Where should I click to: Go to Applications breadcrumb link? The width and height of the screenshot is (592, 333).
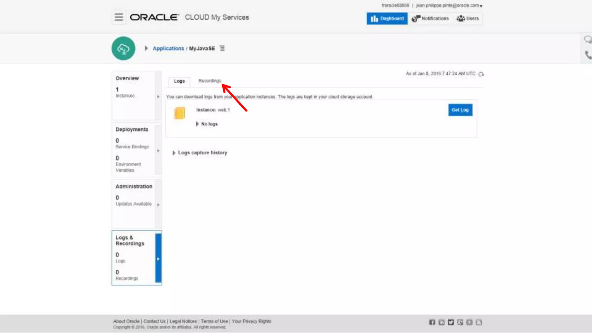pos(168,48)
